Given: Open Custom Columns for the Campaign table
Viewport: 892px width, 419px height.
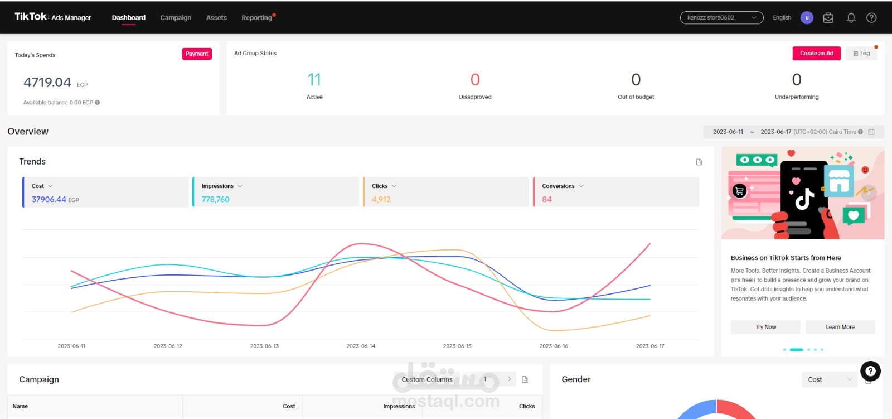Looking at the screenshot, I should coord(427,379).
